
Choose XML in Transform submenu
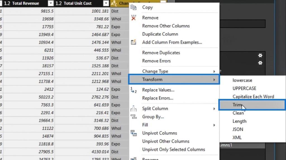[x=237, y=138]
